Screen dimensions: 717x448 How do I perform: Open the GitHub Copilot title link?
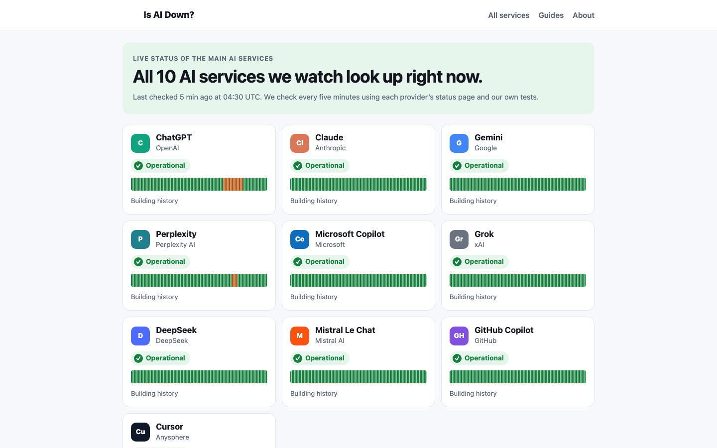click(504, 330)
